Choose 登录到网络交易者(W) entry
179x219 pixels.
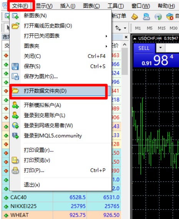click(x=60, y=126)
